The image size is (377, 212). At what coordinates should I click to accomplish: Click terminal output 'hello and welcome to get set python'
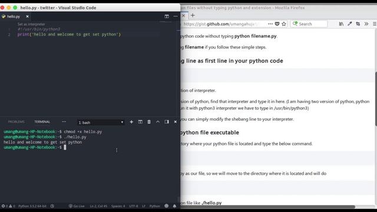43,142
